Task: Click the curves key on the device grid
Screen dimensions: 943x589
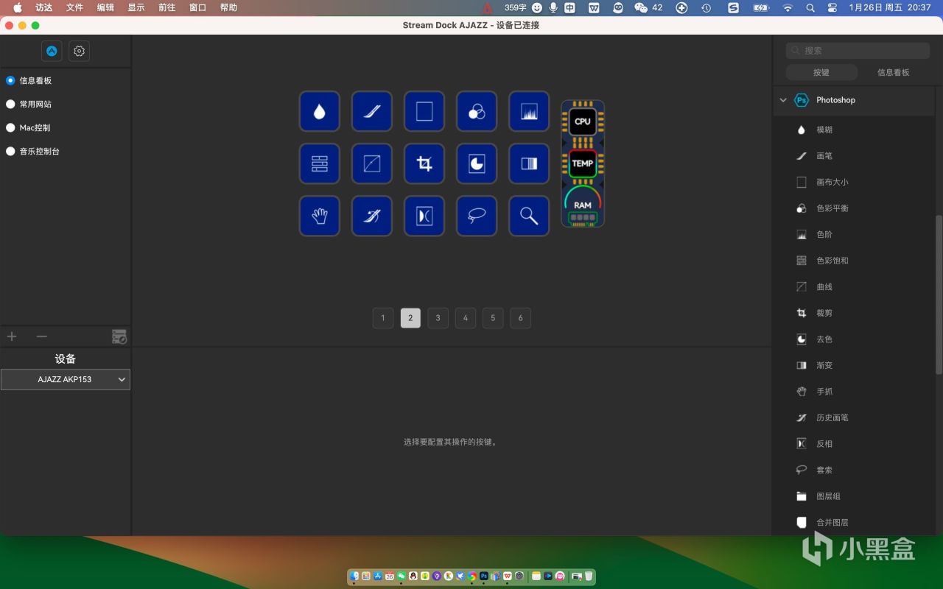Action: pyautogui.click(x=371, y=163)
